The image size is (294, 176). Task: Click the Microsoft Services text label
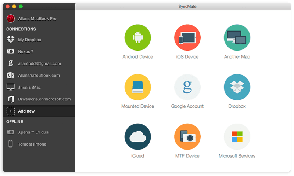click(x=237, y=156)
